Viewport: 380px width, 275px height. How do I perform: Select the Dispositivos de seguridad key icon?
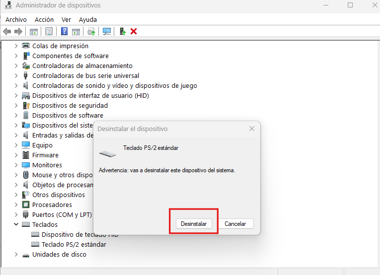point(26,105)
